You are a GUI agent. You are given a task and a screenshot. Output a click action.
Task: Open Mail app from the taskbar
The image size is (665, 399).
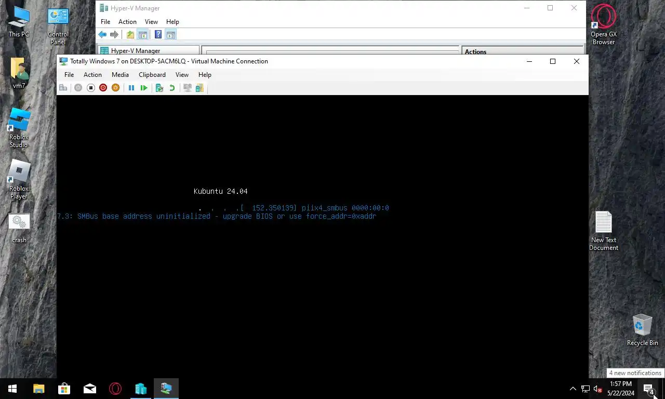coord(89,389)
